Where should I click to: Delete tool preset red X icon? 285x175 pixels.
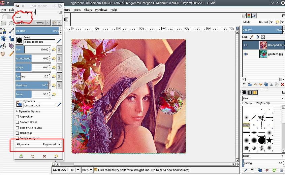[44, 156]
